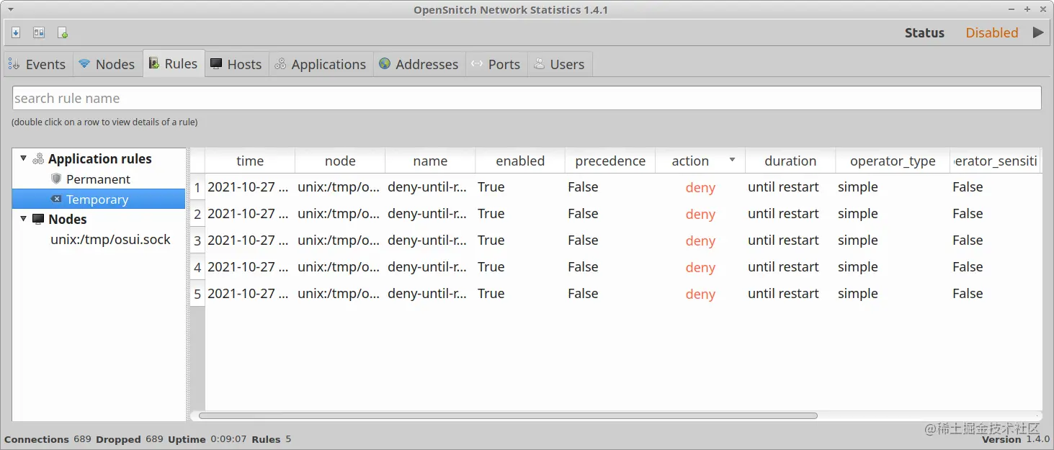Click row 3's until restart duration cell
Image resolution: width=1054 pixels, height=450 pixels.
pos(790,240)
